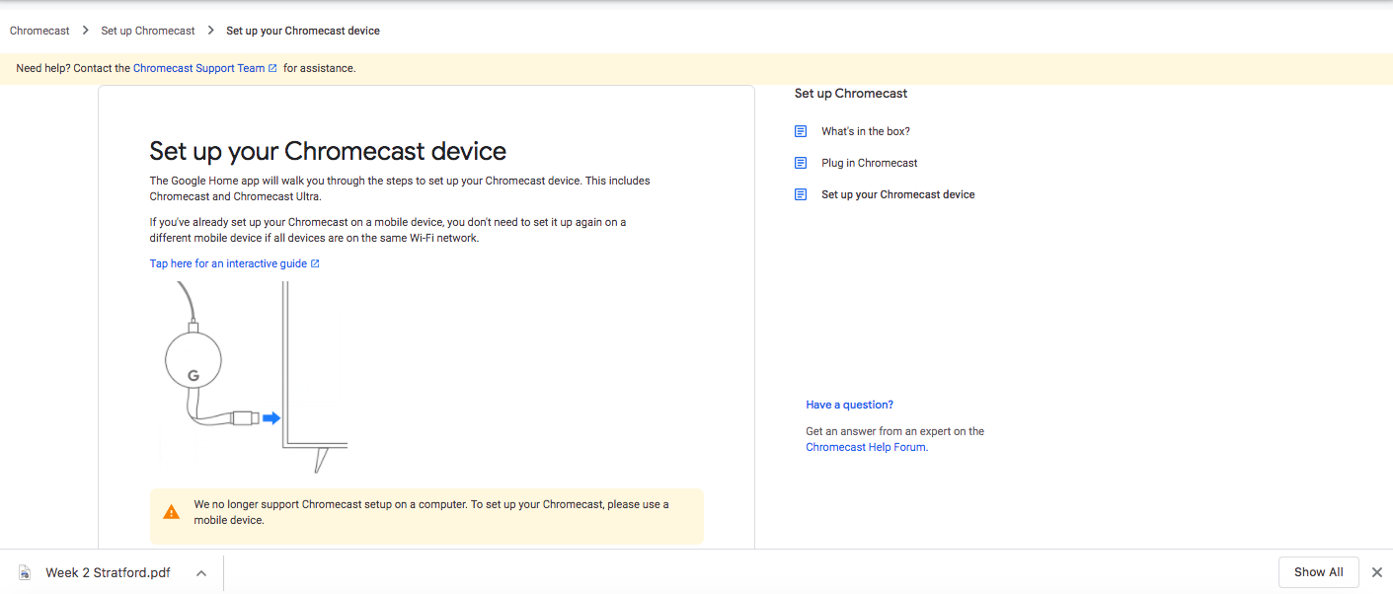Click PDF file icon in downloads bar
This screenshot has width=1393, height=594.
point(25,572)
